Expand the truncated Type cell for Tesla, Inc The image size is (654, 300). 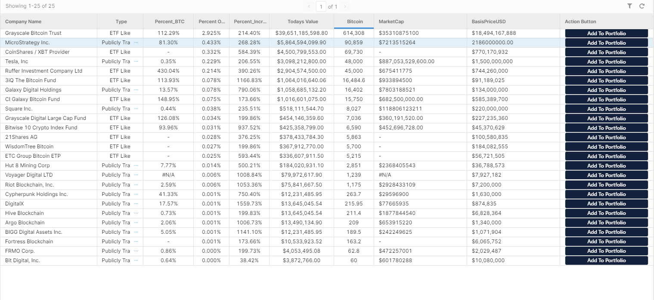click(136, 61)
